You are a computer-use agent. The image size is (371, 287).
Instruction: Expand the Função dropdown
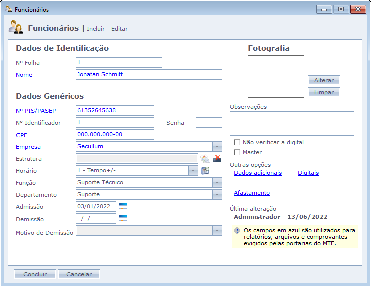pyautogui.click(x=217, y=183)
